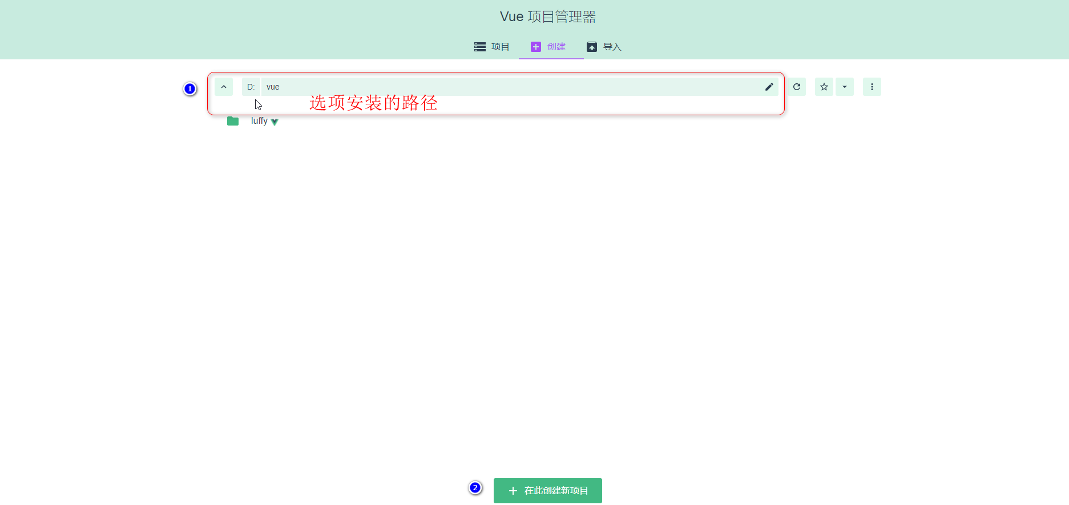Open the 项目 projects tab
This screenshot has height=505, width=1069.
coord(491,47)
